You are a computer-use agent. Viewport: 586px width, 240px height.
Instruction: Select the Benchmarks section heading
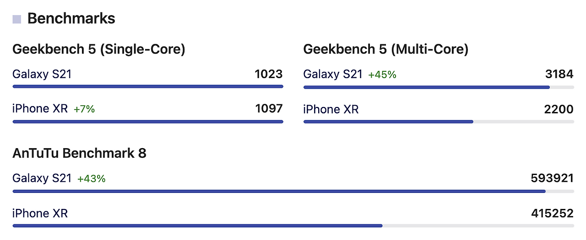pyautogui.click(x=71, y=19)
